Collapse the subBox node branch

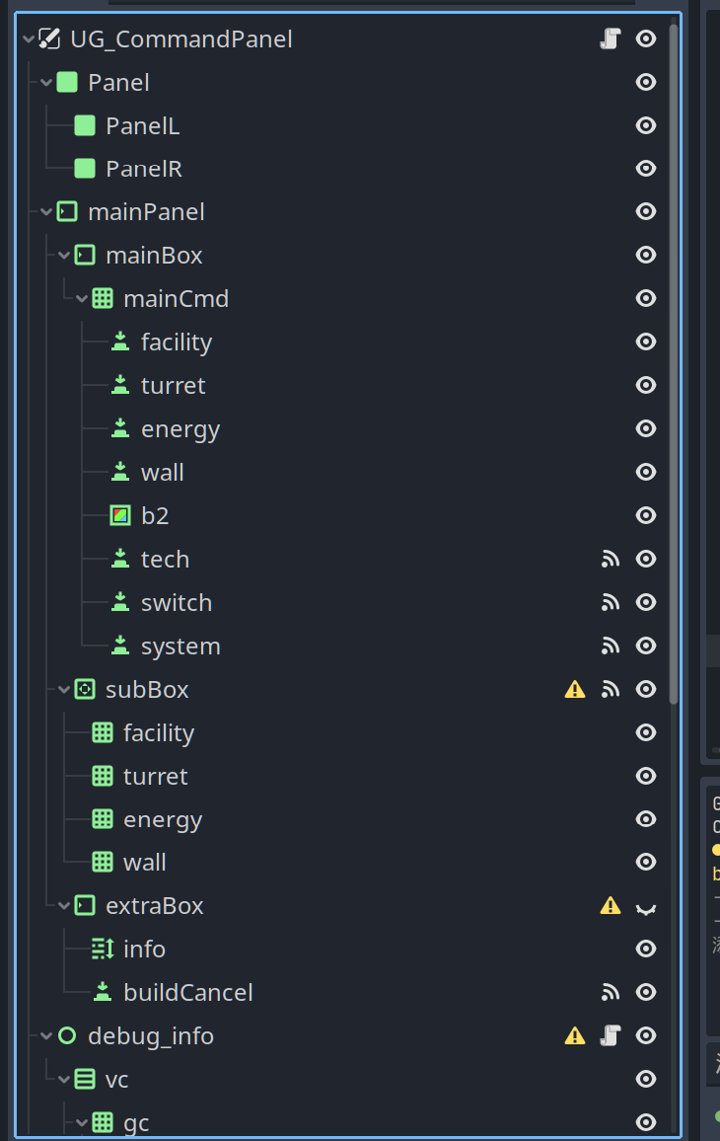tap(62, 689)
